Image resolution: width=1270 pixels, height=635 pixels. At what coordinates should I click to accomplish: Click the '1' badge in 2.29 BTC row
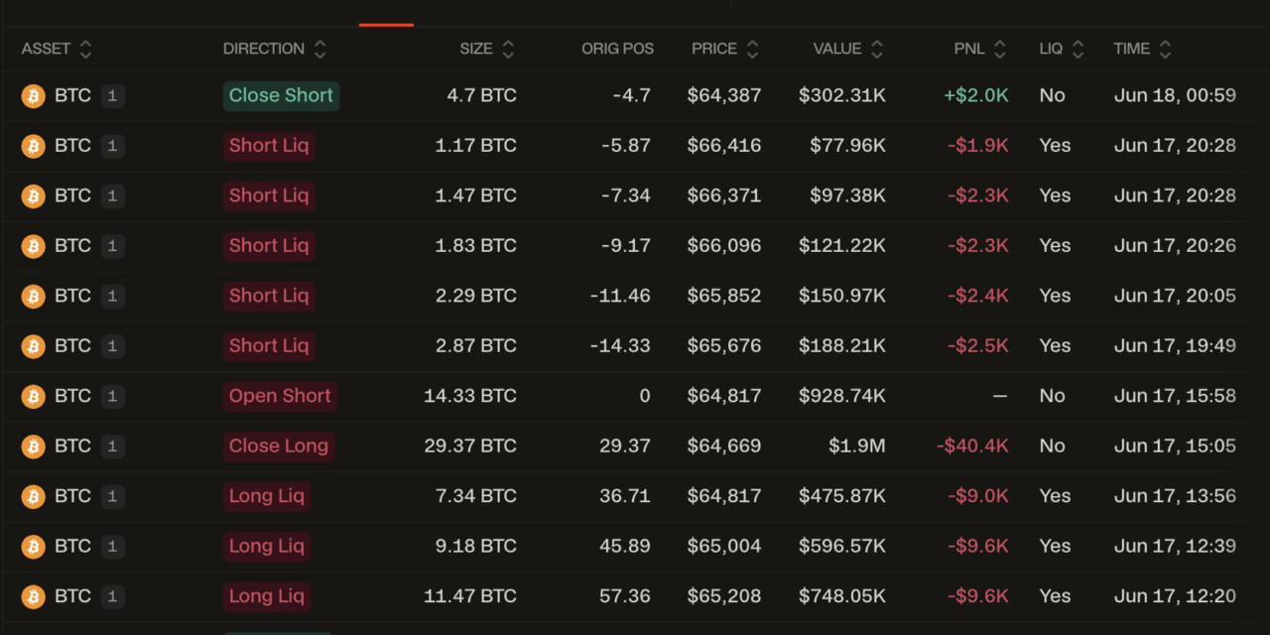tap(112, 296)
